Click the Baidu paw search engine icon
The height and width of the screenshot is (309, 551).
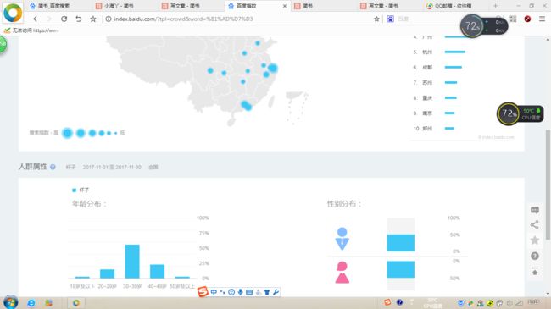tap(391, 19)
